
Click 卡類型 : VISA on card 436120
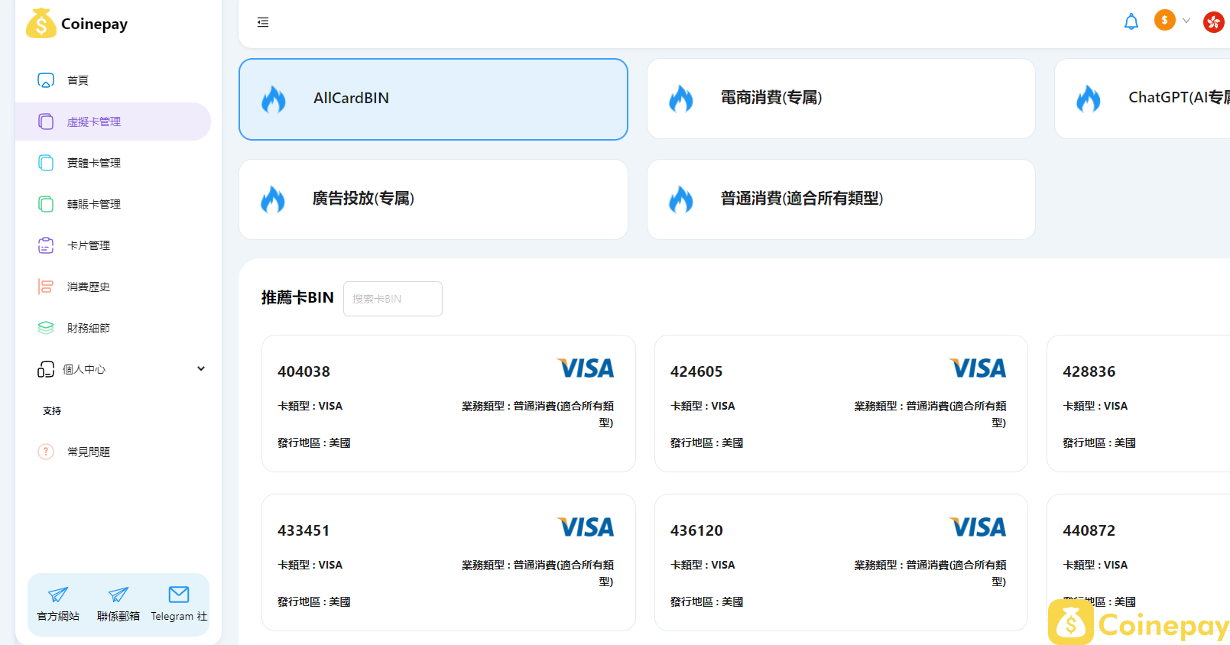(703, 565)
